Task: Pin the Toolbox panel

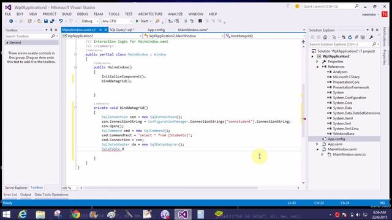Action: pos(51,30)
